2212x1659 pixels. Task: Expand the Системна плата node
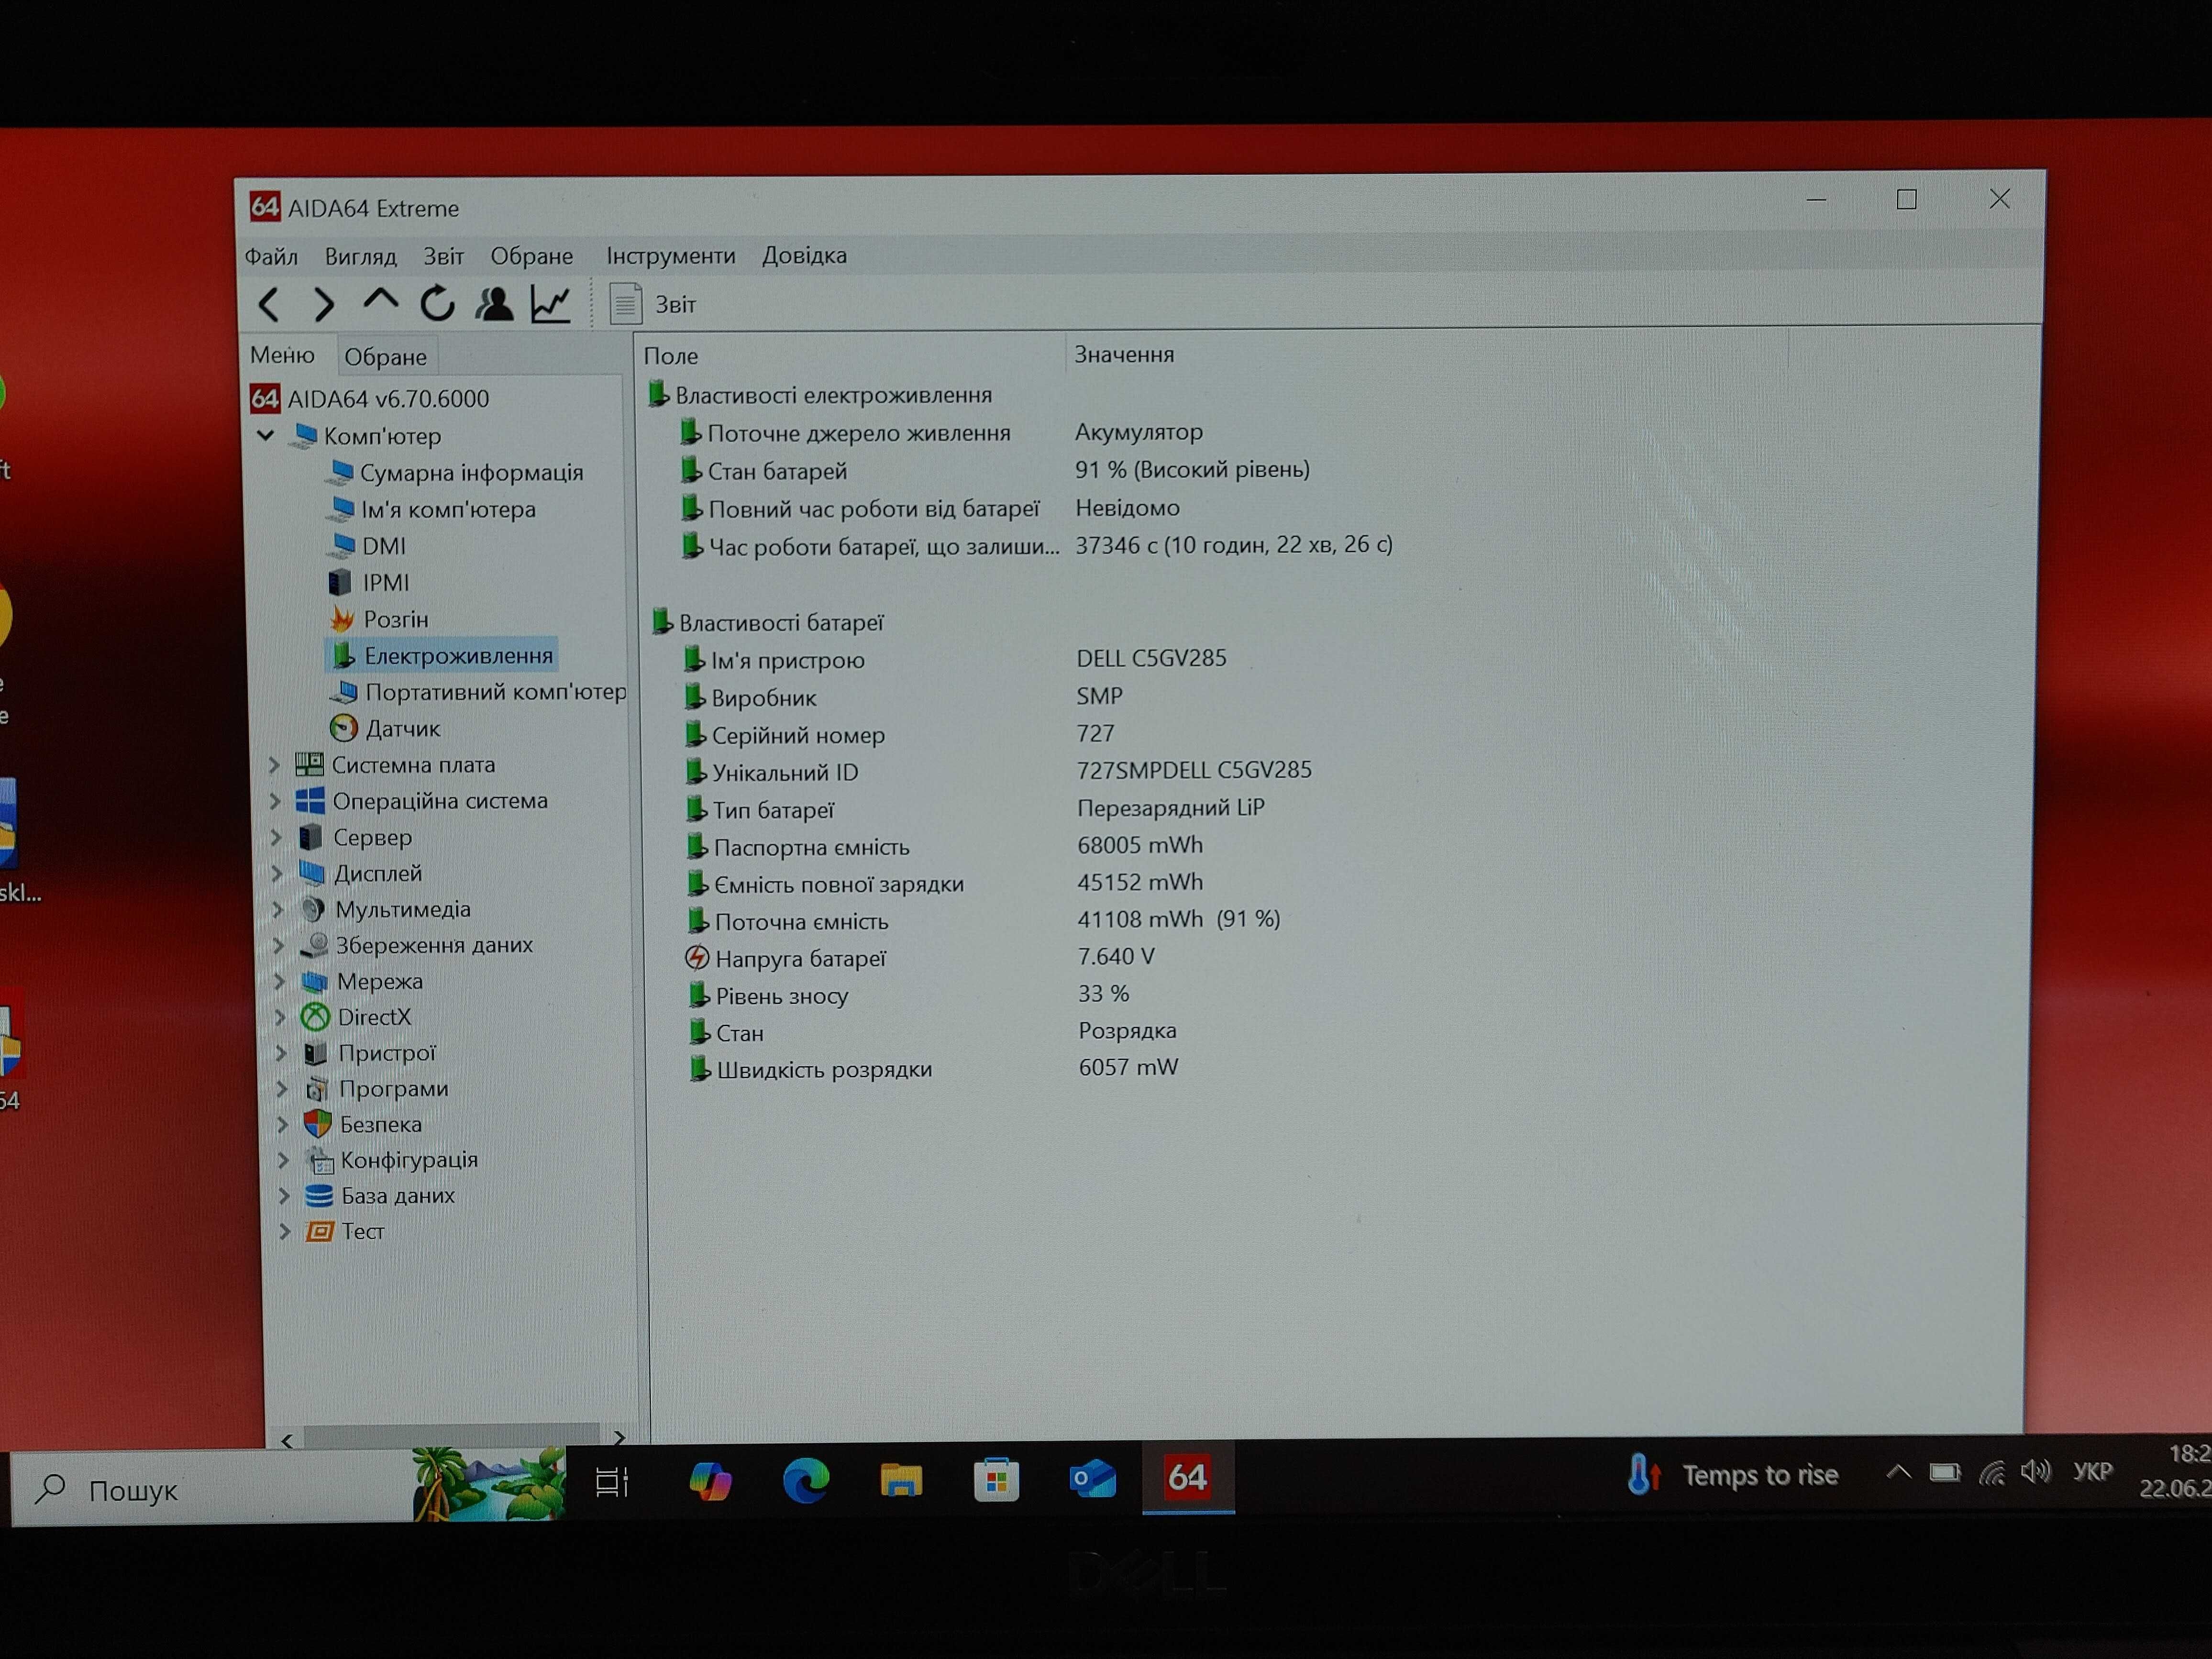[274, 765]
